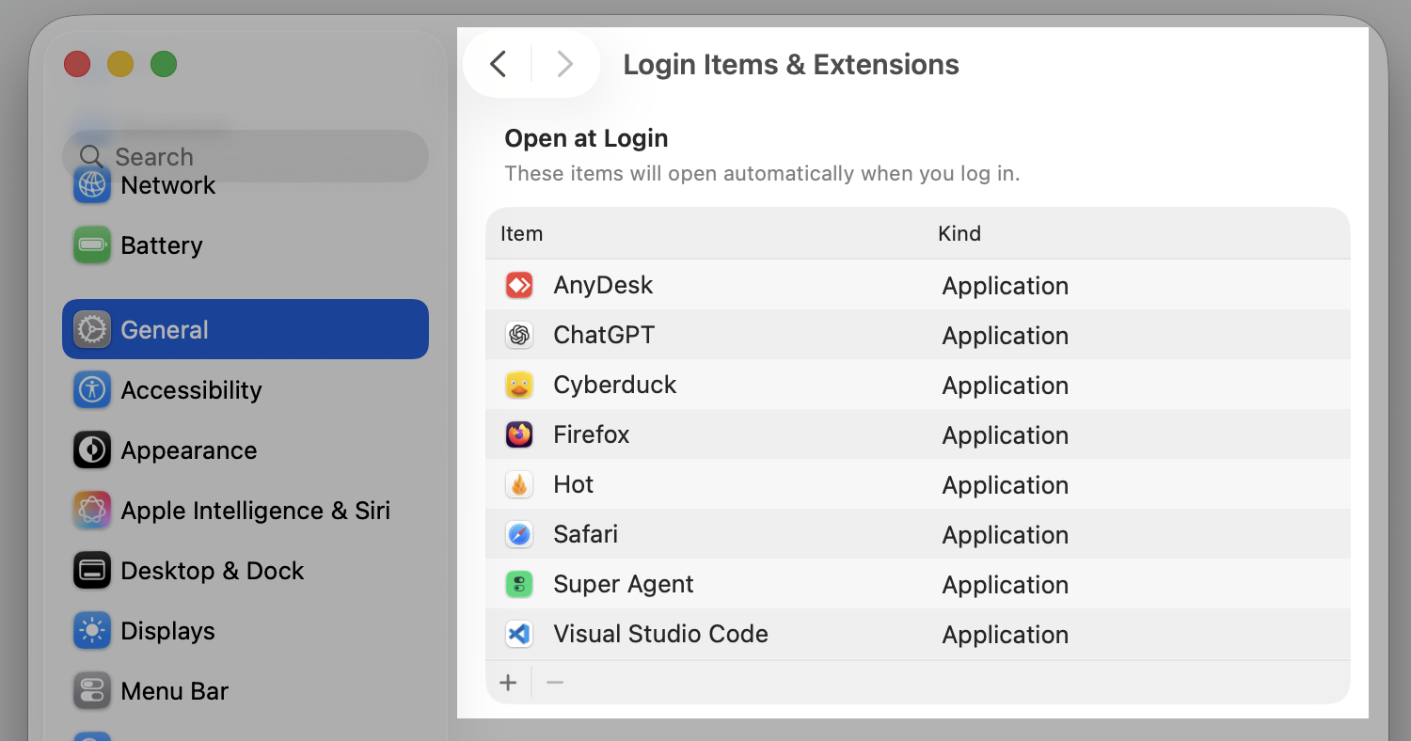Image resolution: width=1411 pixels, height=741 pixels.
Task: Click the General gear icon
Action: 92,330
